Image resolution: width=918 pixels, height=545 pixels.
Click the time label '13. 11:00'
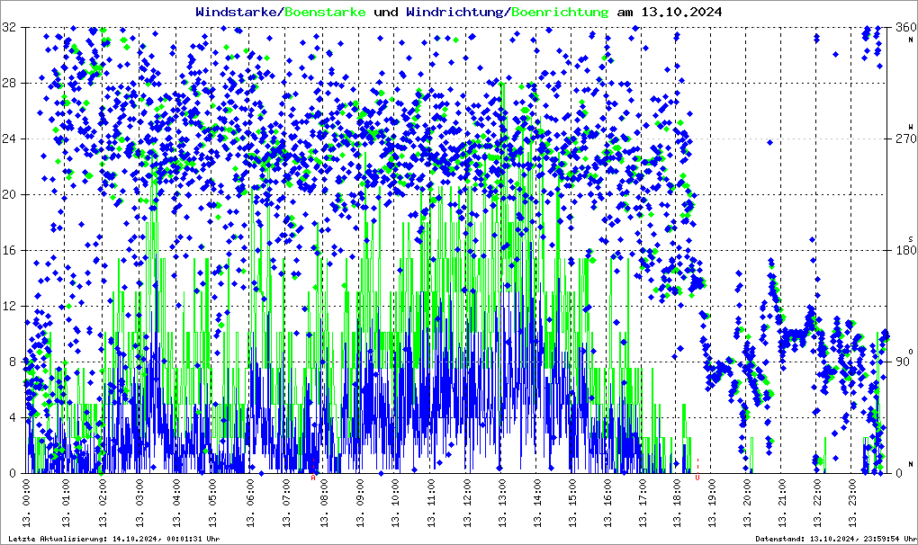(432, 503)
